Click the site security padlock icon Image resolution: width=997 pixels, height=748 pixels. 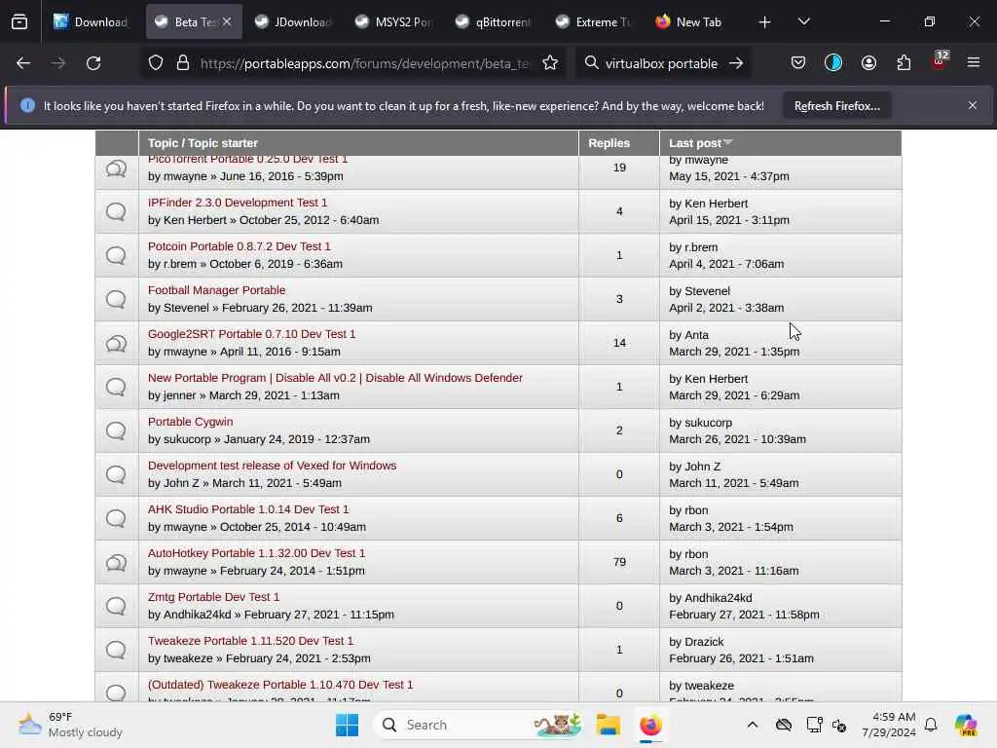pyautogui.click(x=183, y=63)
